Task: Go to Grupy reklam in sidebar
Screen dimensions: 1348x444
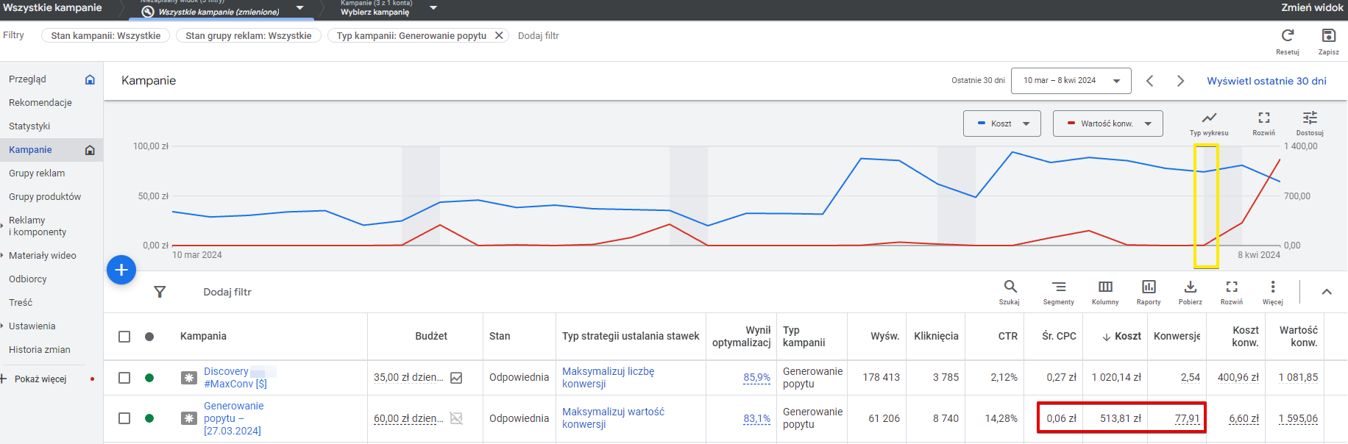Action: [37, 173]
